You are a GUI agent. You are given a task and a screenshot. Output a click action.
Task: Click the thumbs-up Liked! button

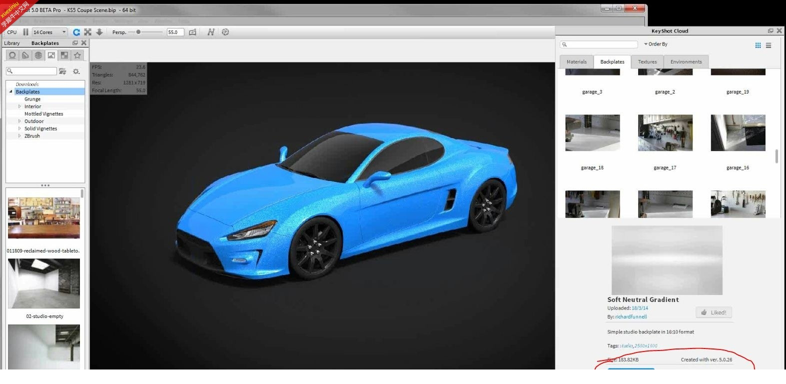pos(714,312)
